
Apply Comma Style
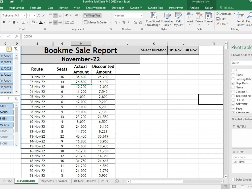pyautogui.click(x=129, y=22)
